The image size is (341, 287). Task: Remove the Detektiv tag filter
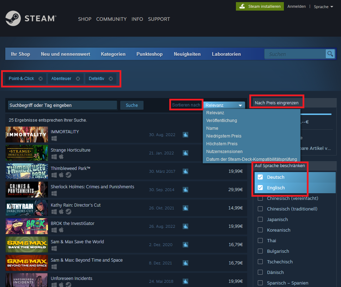pyautogui.click(x=111, y=79)
